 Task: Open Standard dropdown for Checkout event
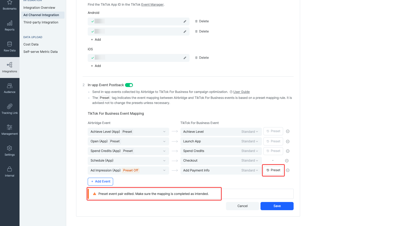pos(250,160)
